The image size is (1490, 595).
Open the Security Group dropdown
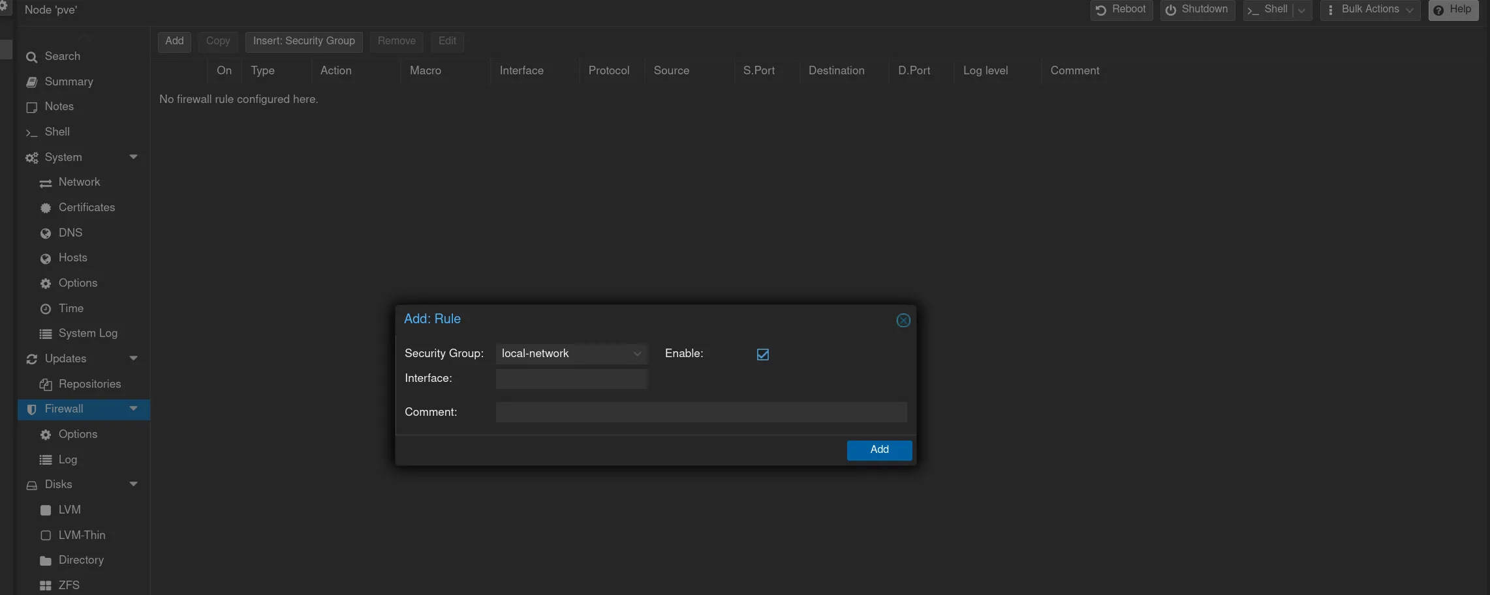[x=636, y=354]
